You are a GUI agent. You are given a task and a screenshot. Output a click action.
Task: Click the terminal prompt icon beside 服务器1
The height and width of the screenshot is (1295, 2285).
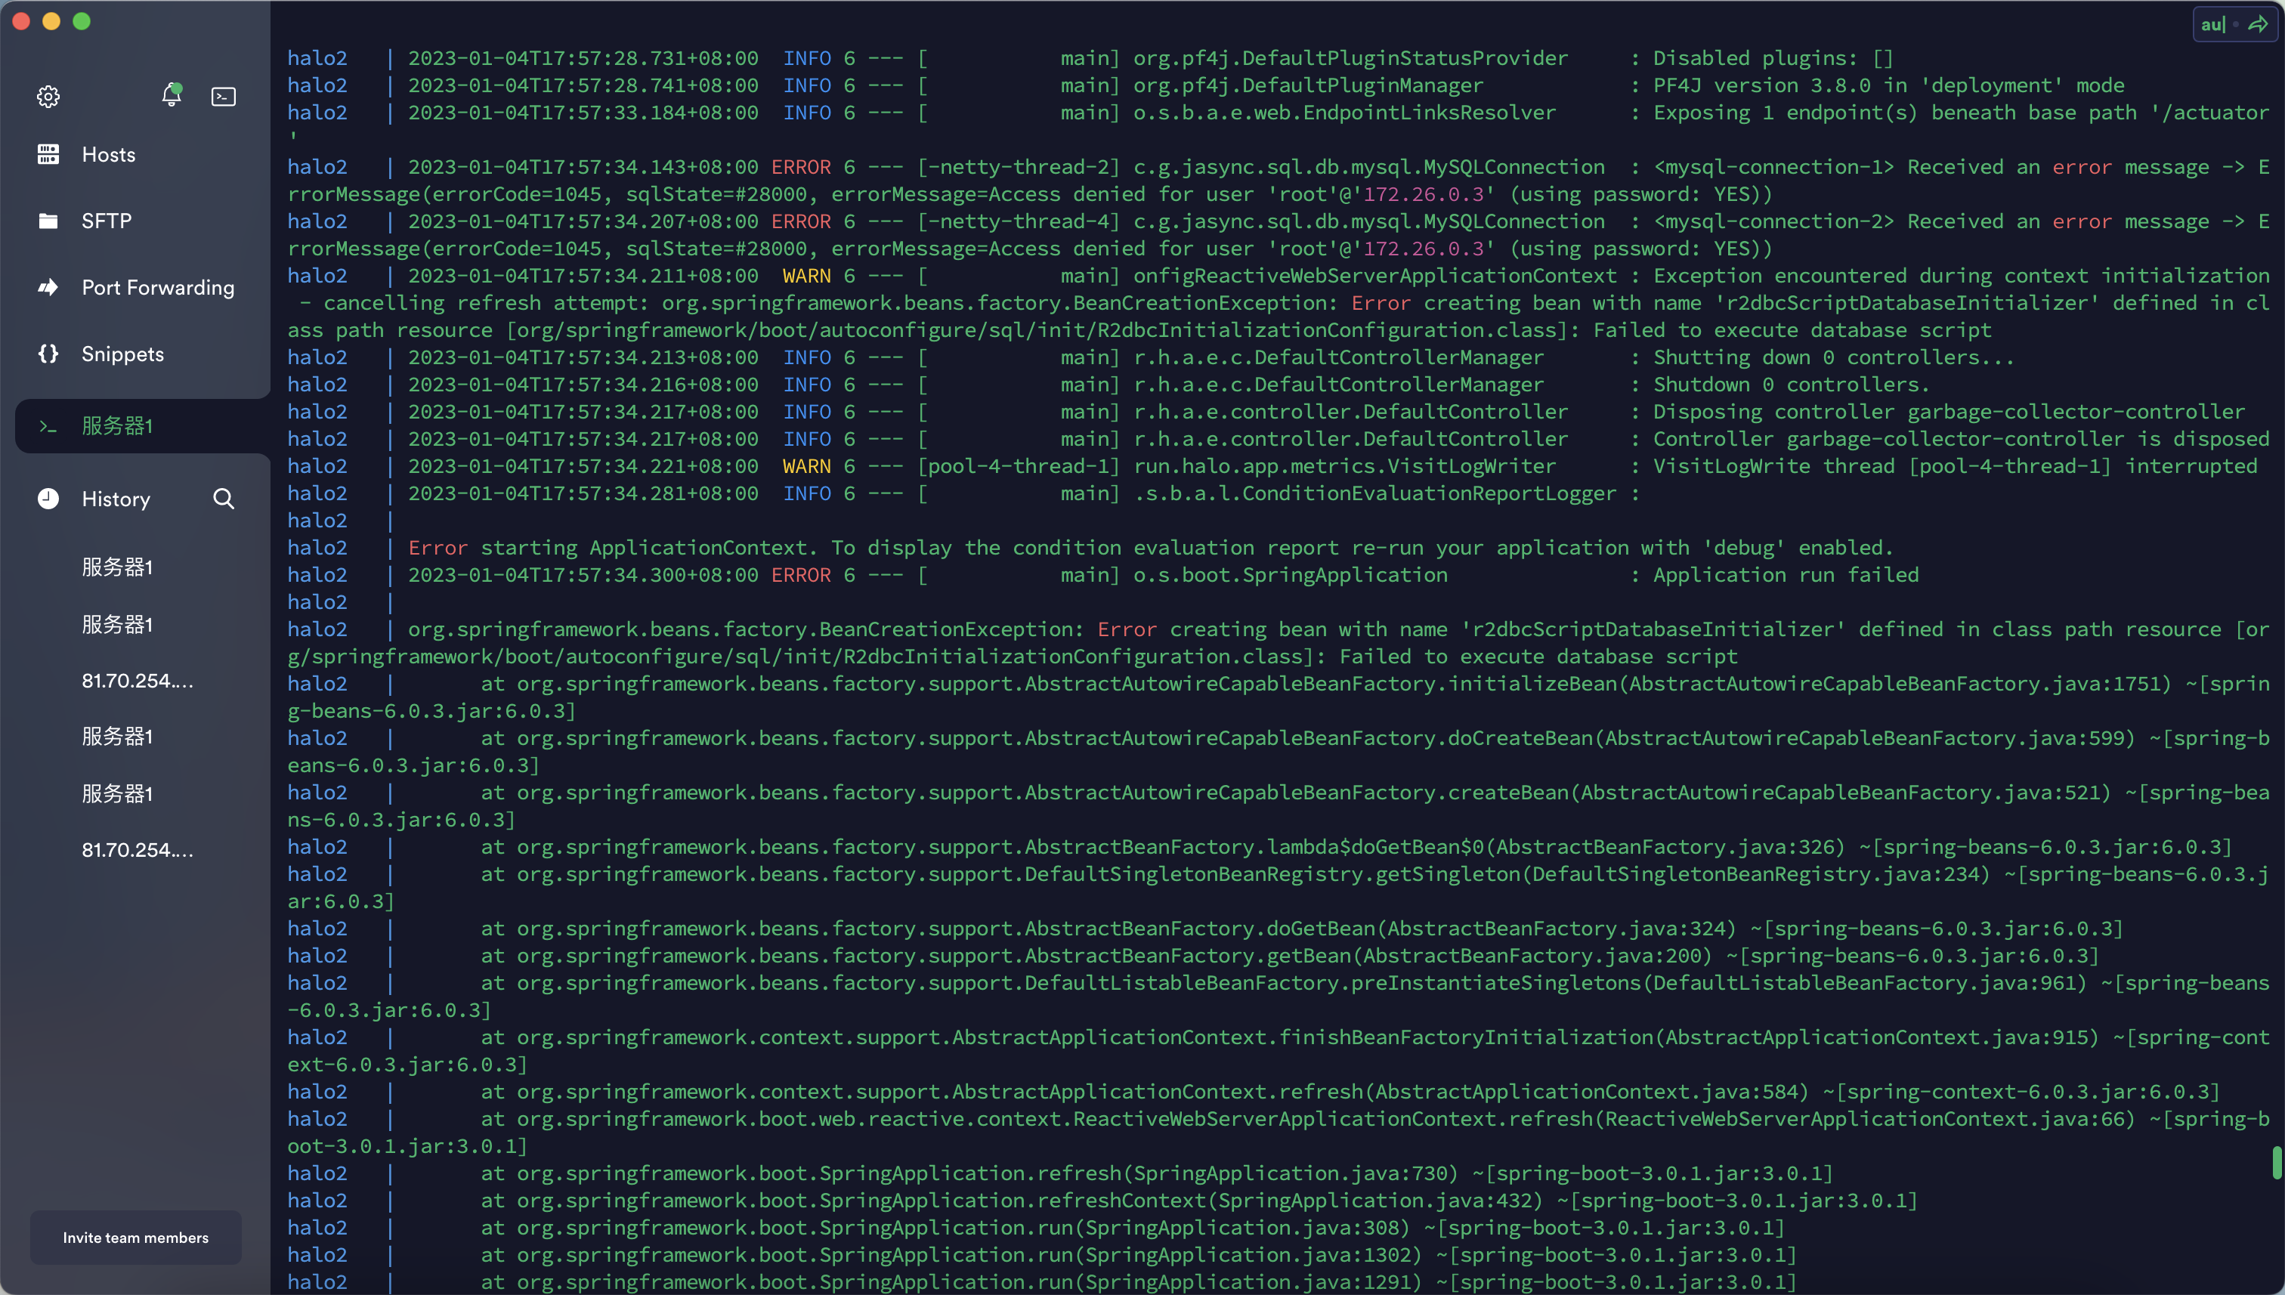point(48,426)
